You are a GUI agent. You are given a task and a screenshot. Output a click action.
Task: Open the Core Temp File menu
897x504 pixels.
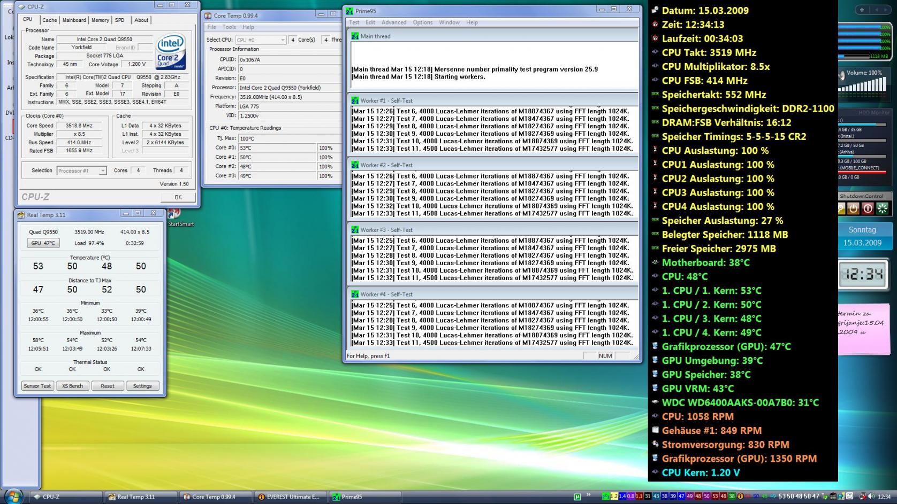pyautogui.click(x=211, y=27)
